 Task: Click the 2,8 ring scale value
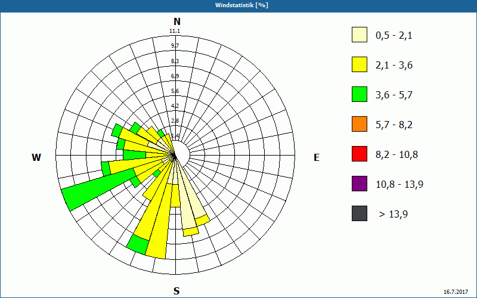pos(175,121)
